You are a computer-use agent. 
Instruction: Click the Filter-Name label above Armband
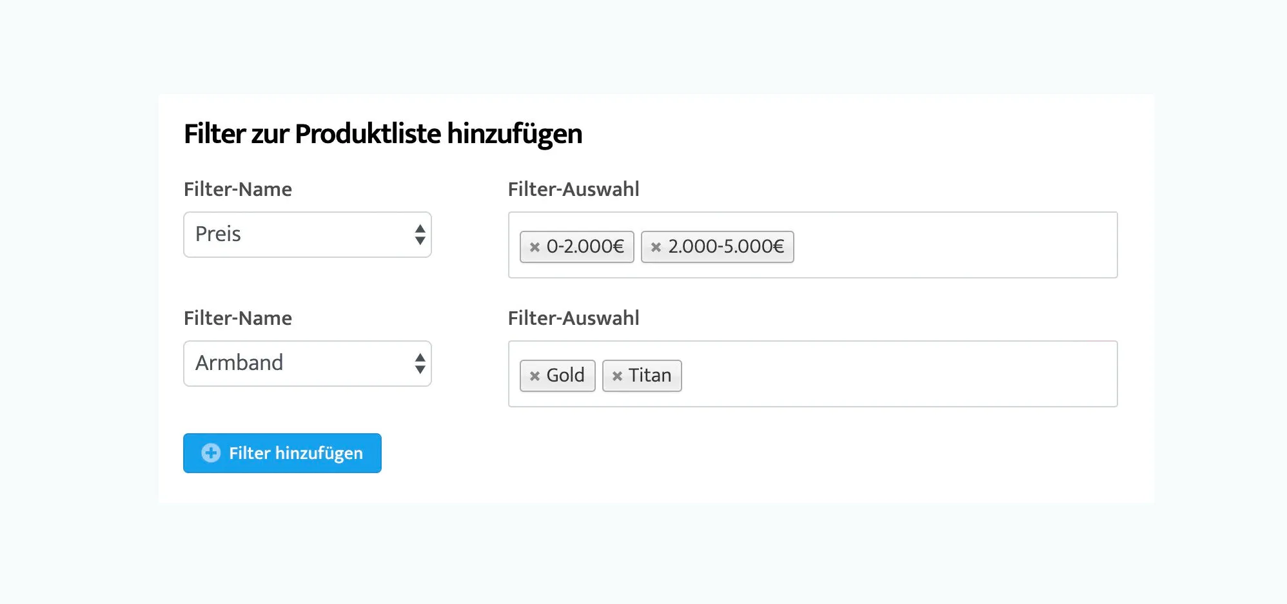pyautogui.click(x=237, y=318)
